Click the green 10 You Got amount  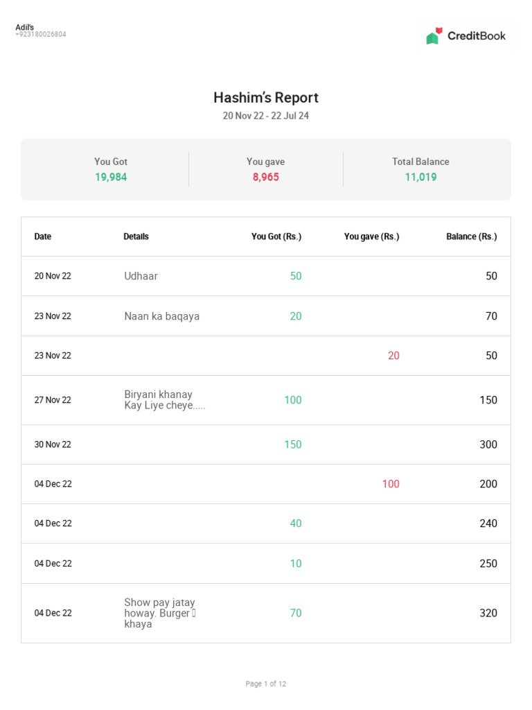point(296,563)
